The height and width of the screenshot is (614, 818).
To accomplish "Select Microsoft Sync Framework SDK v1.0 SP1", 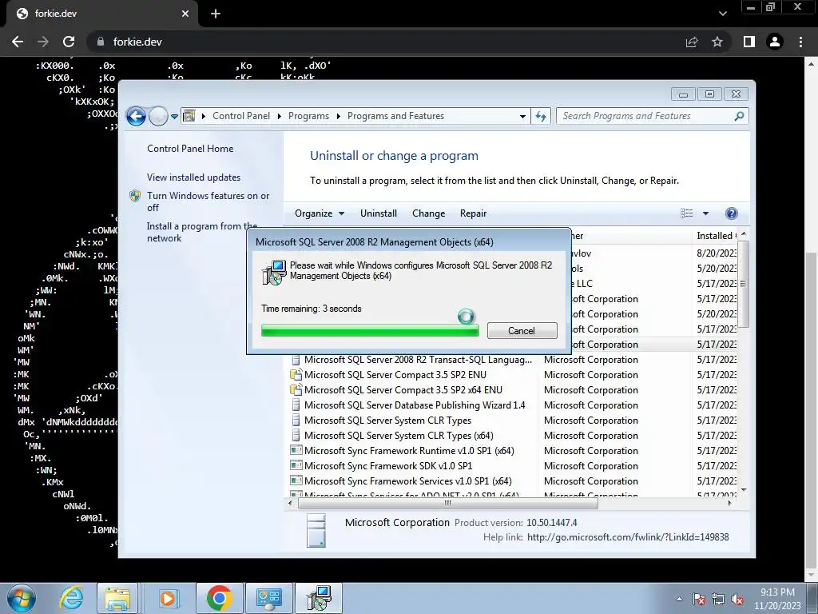I will point(515,466).
